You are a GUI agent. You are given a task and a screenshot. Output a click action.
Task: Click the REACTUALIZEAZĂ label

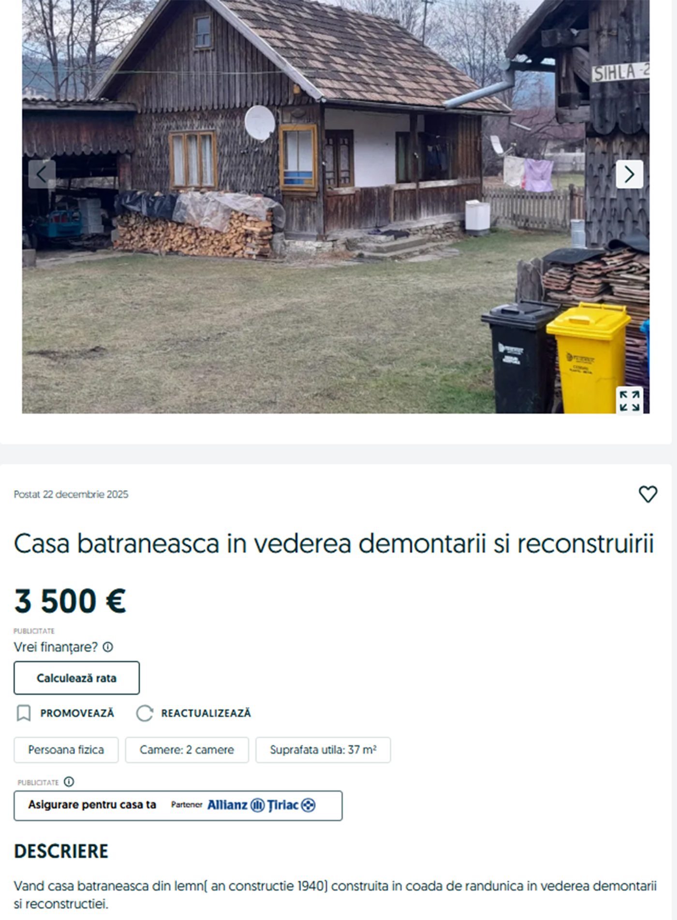[x=206, y=713]
